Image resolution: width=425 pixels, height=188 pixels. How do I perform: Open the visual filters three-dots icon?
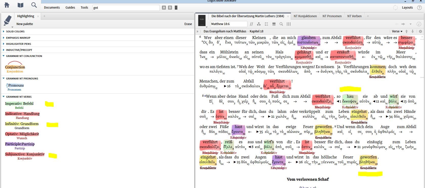tap(259, 24)
